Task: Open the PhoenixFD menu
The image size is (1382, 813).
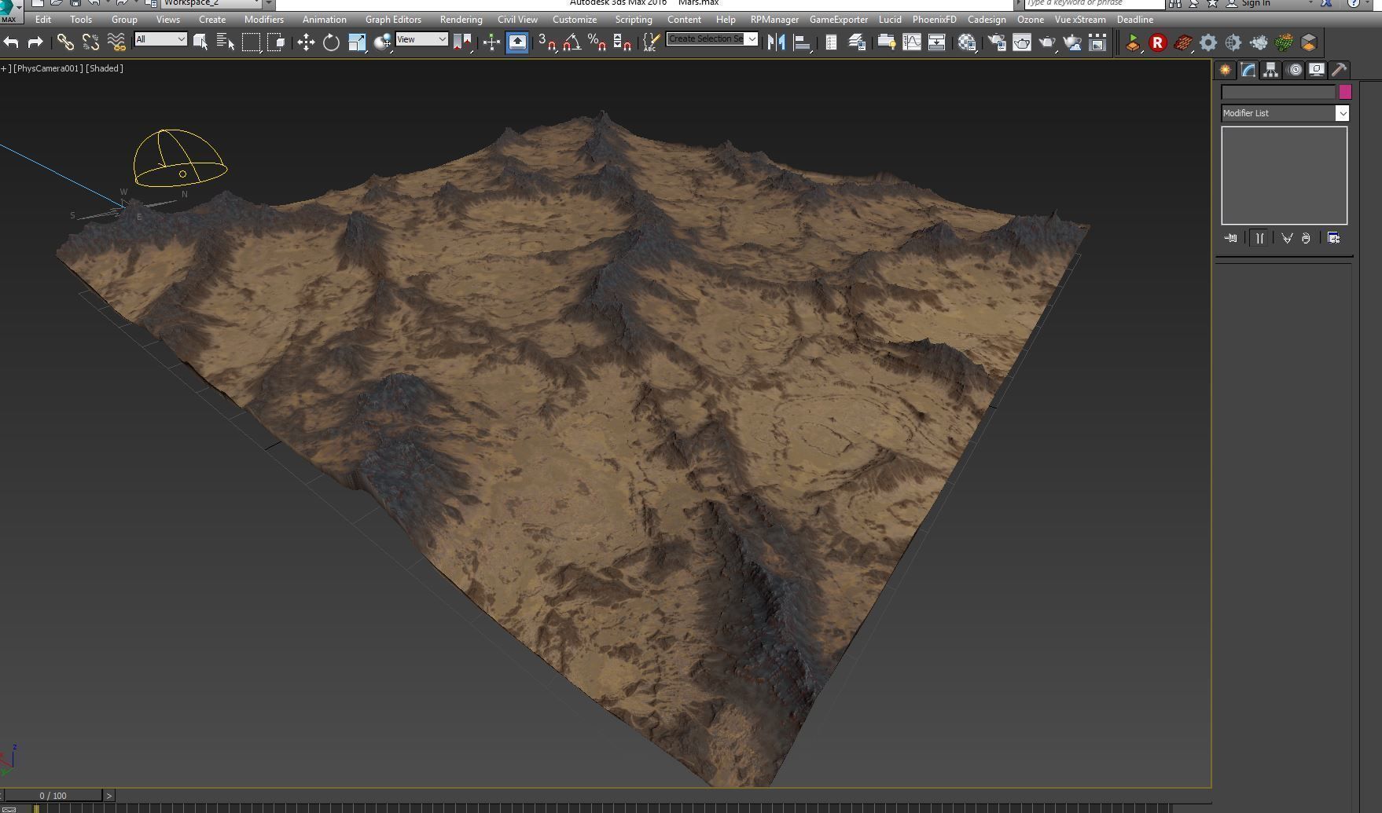Action: 934,20
